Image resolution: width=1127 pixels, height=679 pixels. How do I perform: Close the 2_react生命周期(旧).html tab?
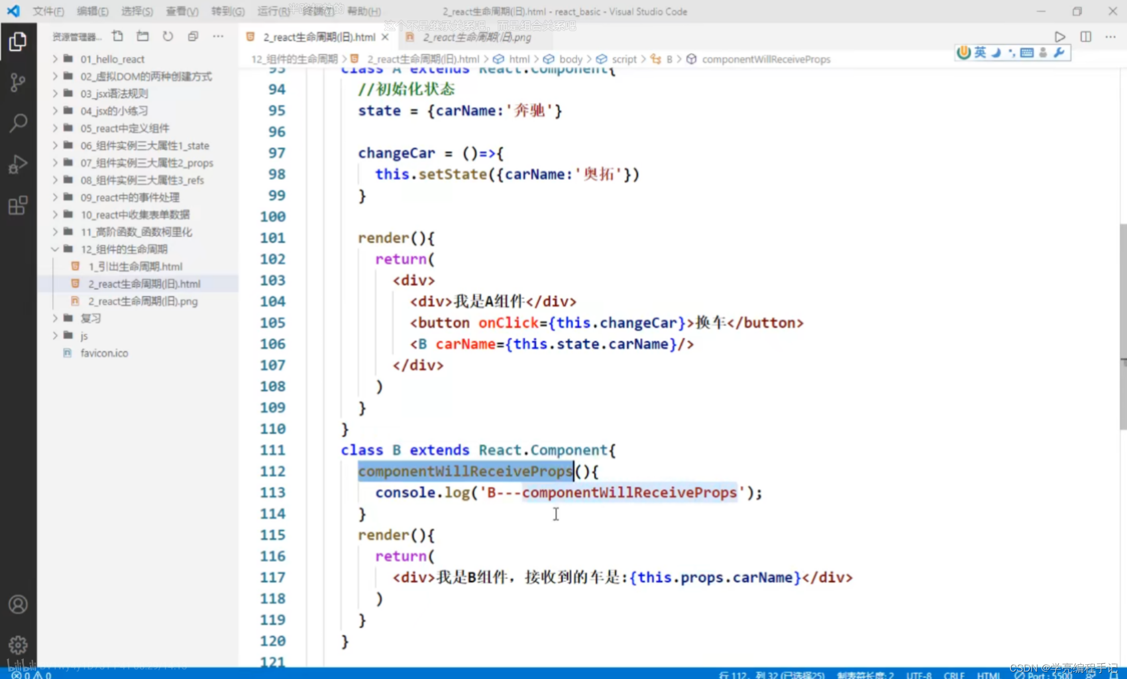pos(385,37)
